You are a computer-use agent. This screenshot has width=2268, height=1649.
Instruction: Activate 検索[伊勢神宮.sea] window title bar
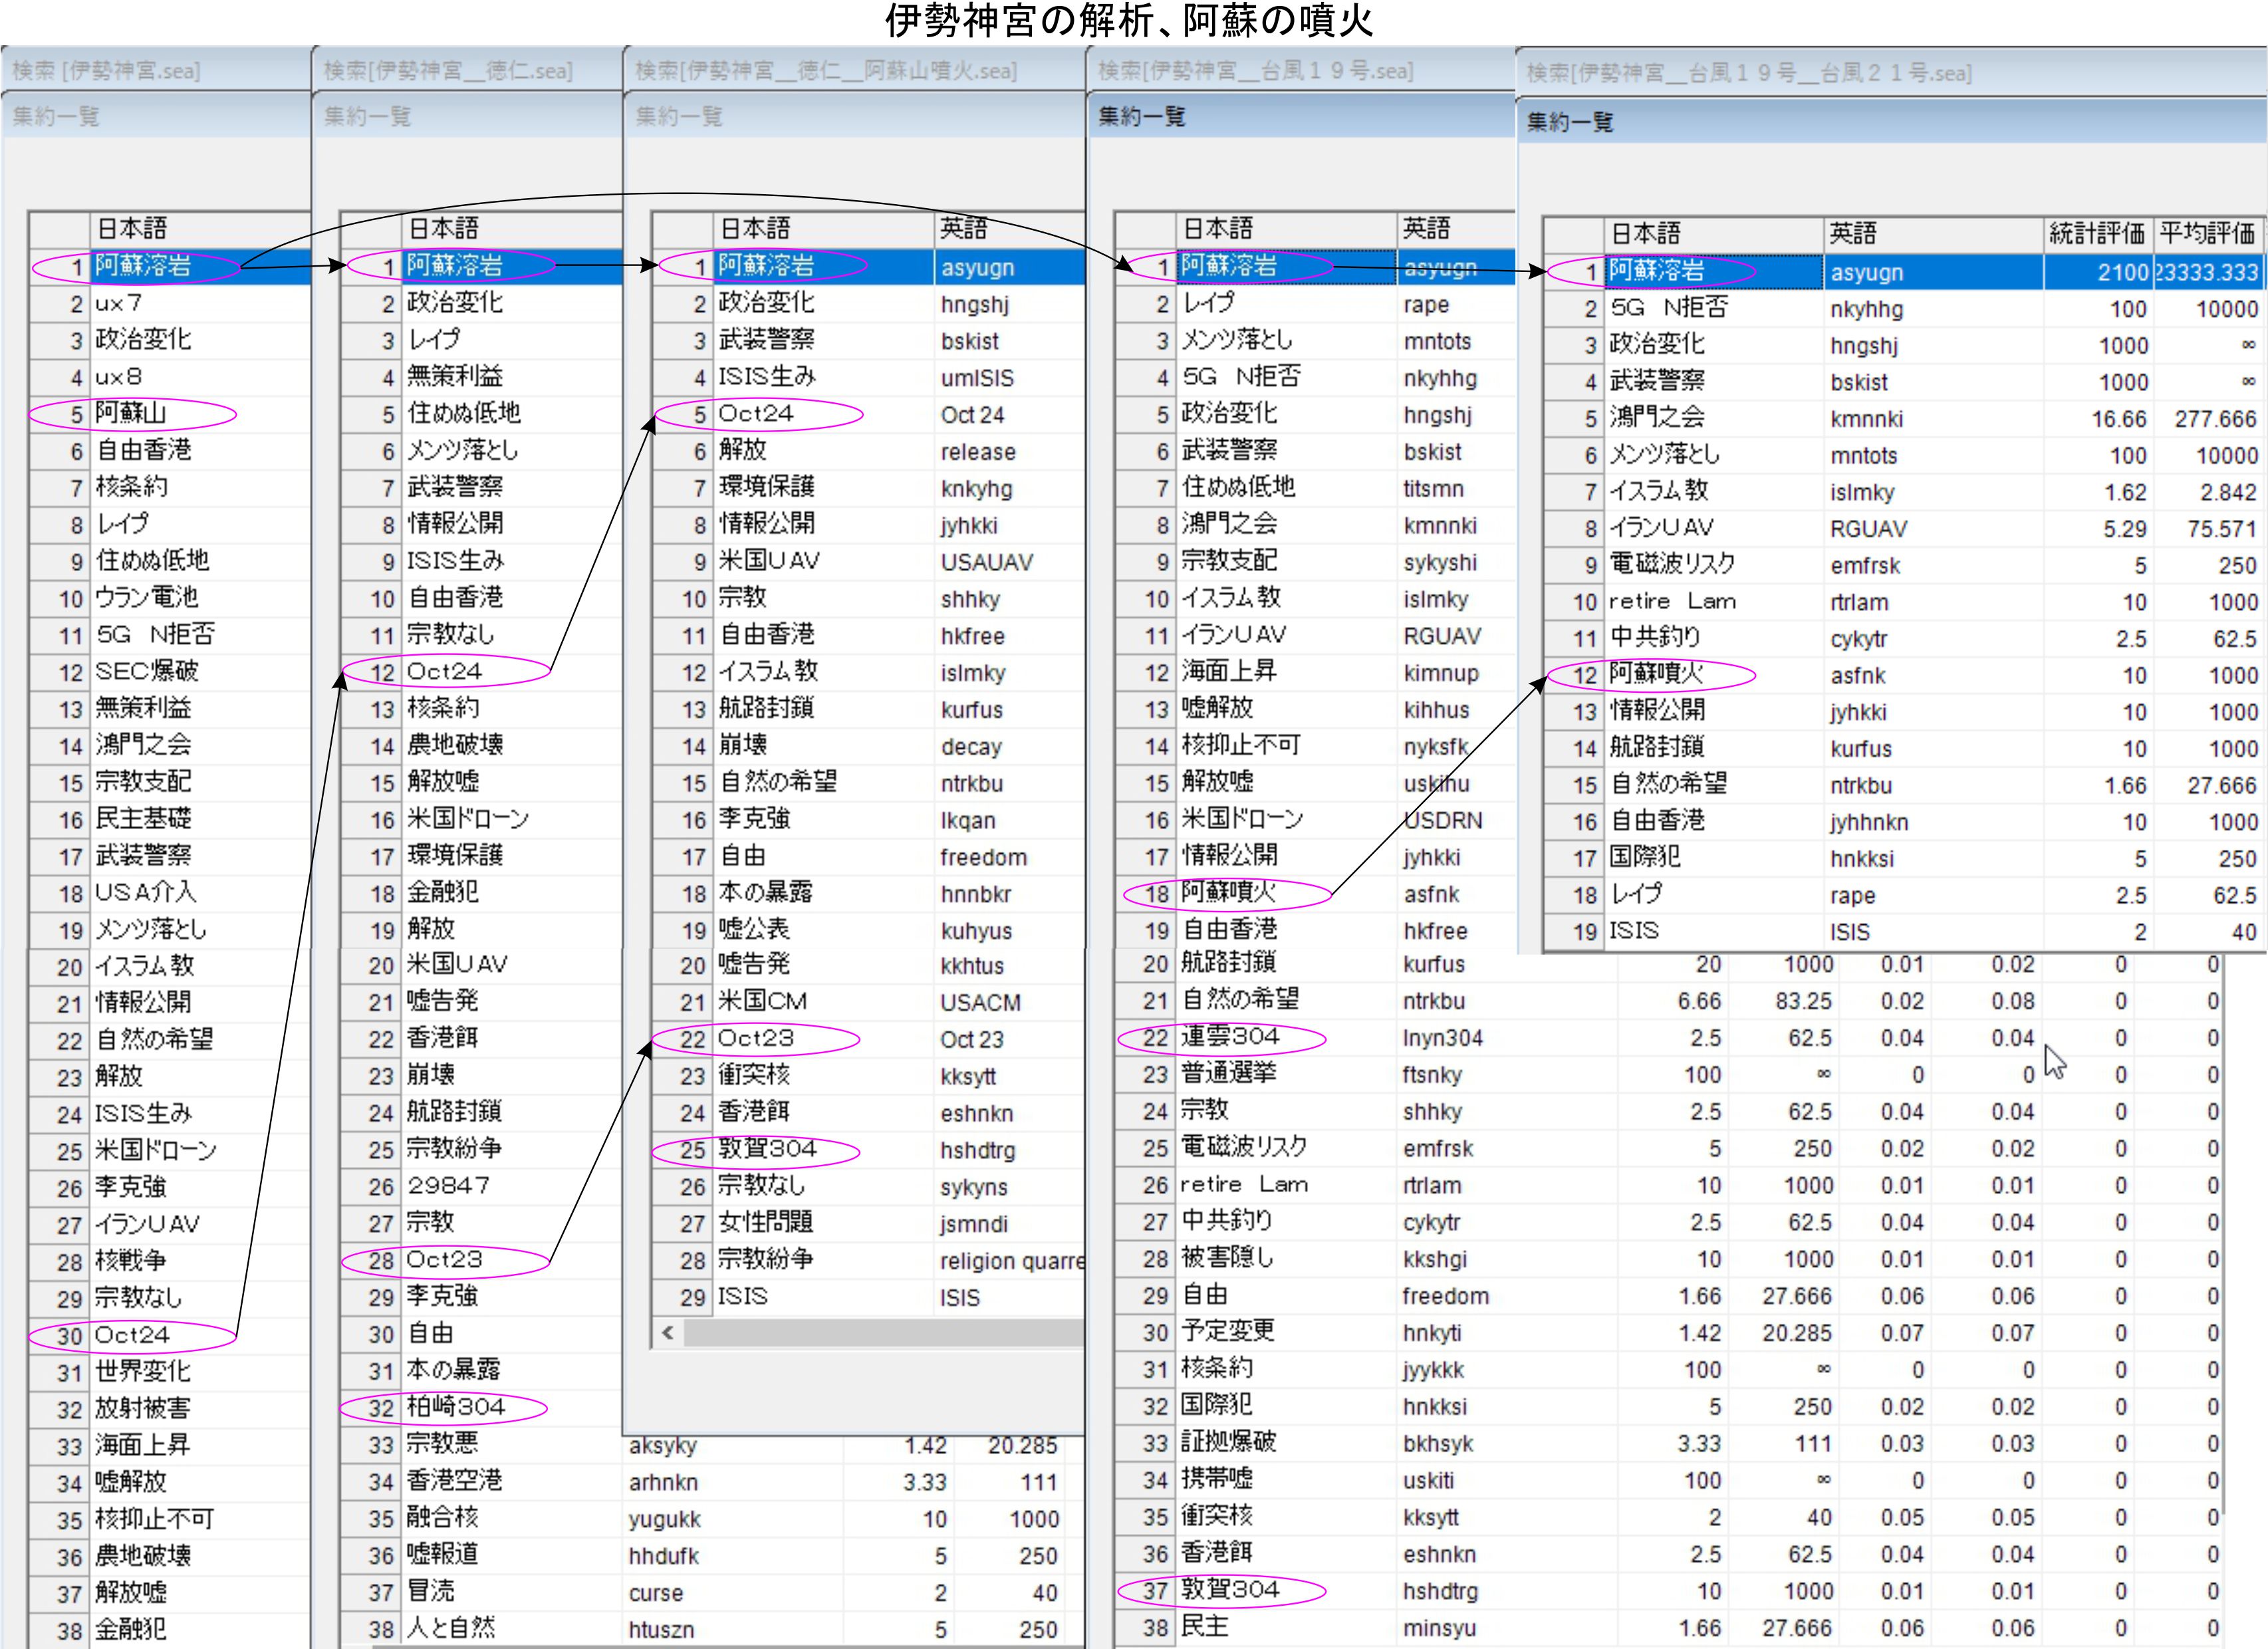coord(107,71)
